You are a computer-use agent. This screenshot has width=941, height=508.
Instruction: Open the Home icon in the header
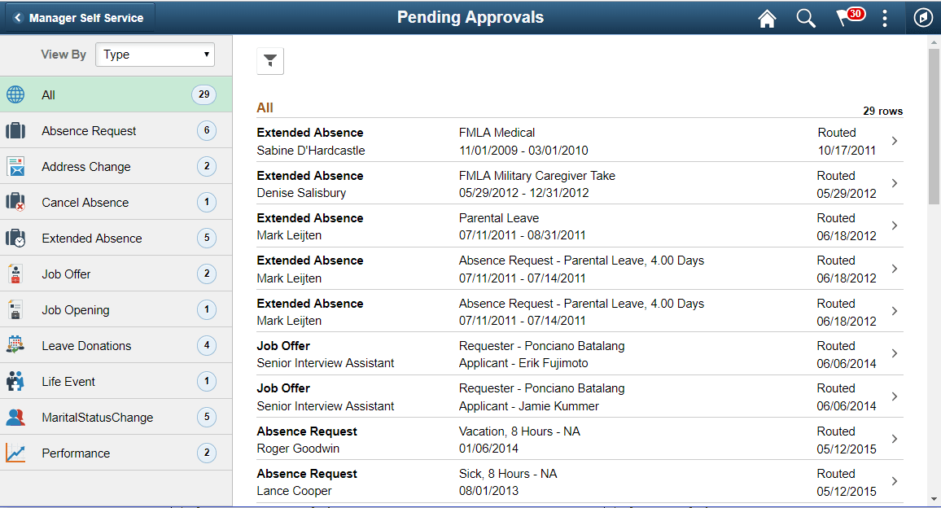click(x=766, y=17)
